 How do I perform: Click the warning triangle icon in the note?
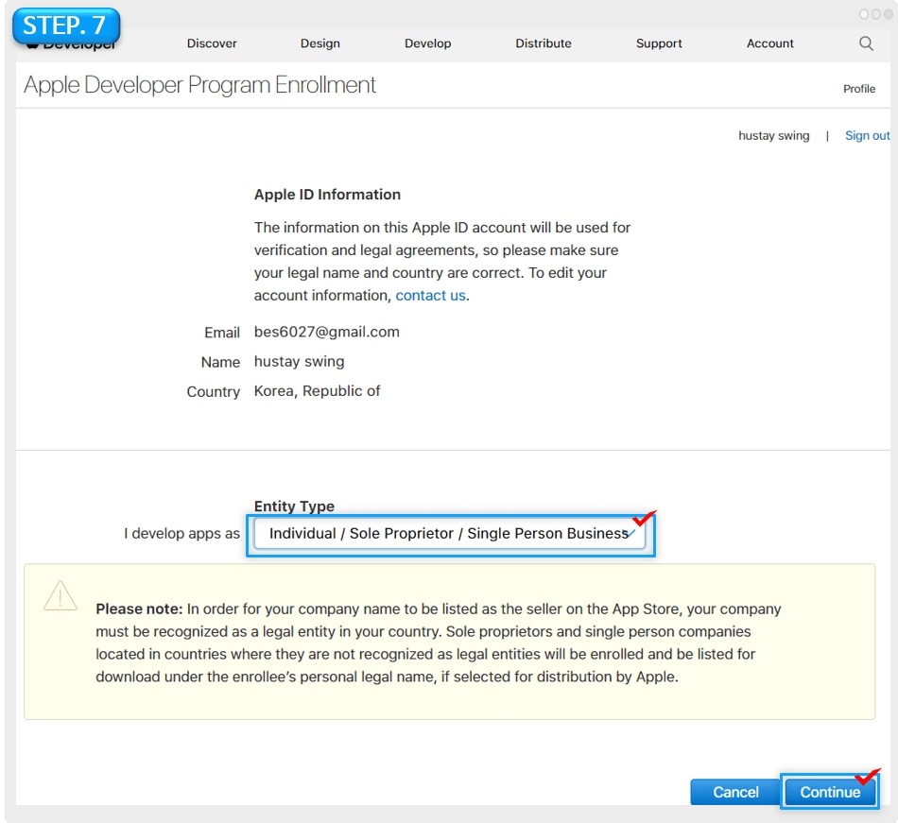60,595
